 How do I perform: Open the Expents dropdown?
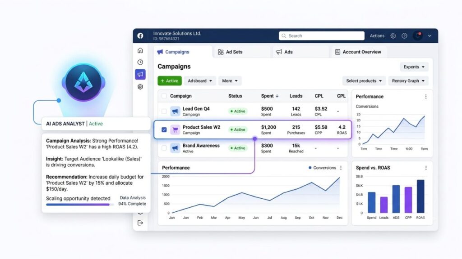click(414, 67)
